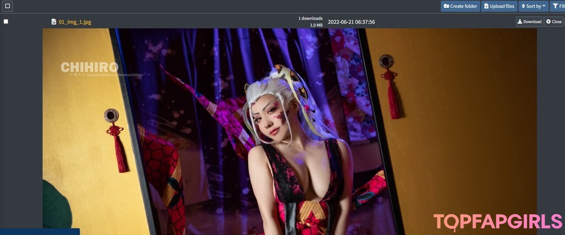Click the circled X icon in Close
Viewport: 565px width, 235px height.
click(x=548, y=22)
